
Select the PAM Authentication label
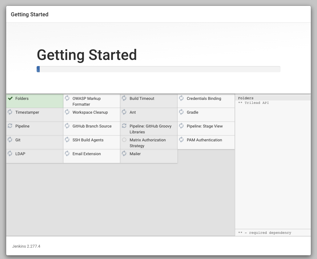[204, 140]
